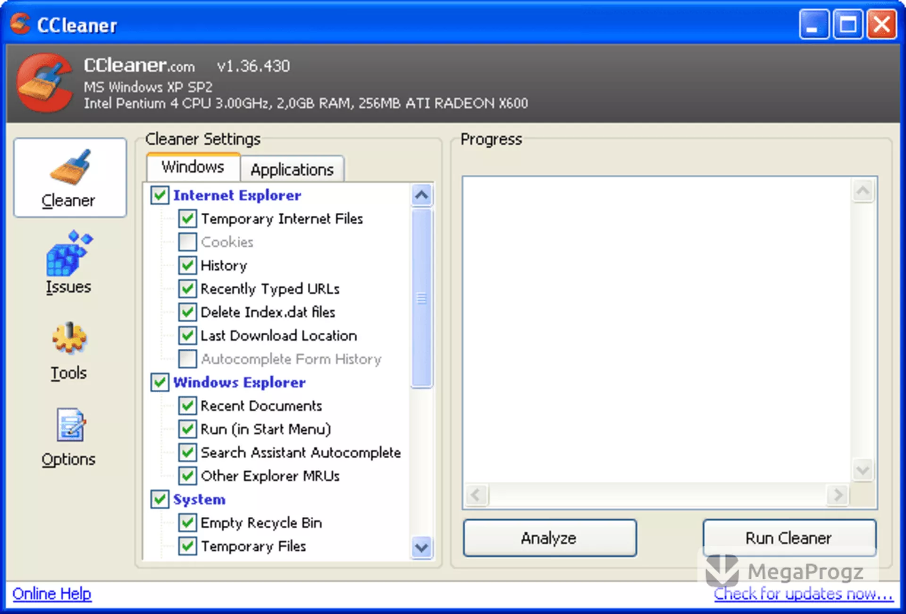Maximize the CCleaner window
The image size is (906, 614).
coord(848,24)
